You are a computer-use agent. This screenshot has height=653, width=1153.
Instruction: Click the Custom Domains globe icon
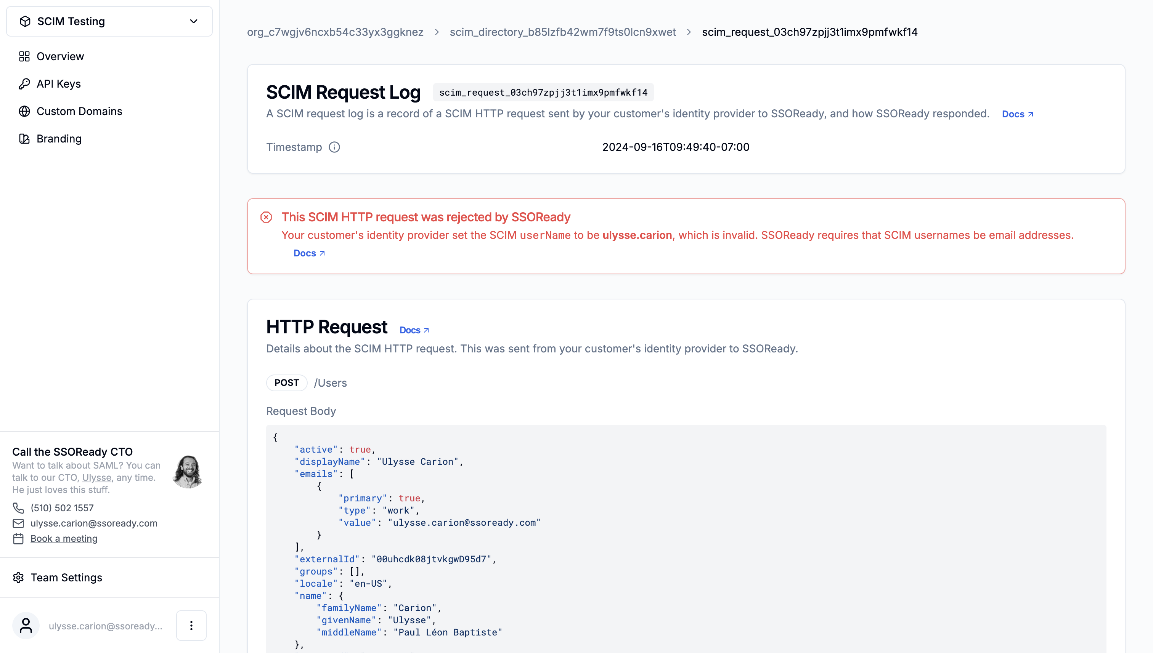click(25, 111)
